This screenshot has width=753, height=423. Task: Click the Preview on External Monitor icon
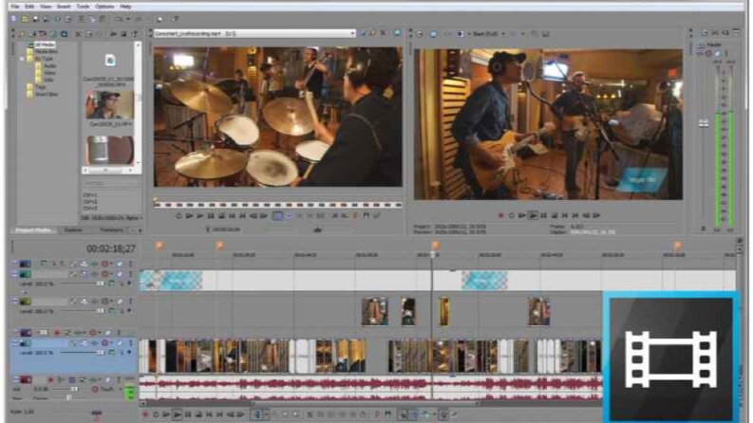pyautogui.click(x=433, y=34)
